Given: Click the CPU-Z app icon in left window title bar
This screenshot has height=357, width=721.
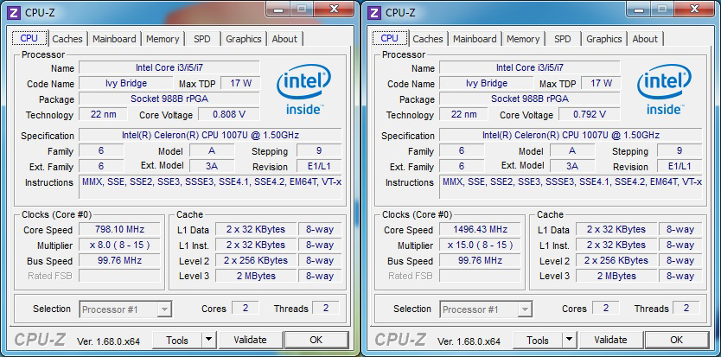Looking at the screenshot, I should click(x=15, y=12).
